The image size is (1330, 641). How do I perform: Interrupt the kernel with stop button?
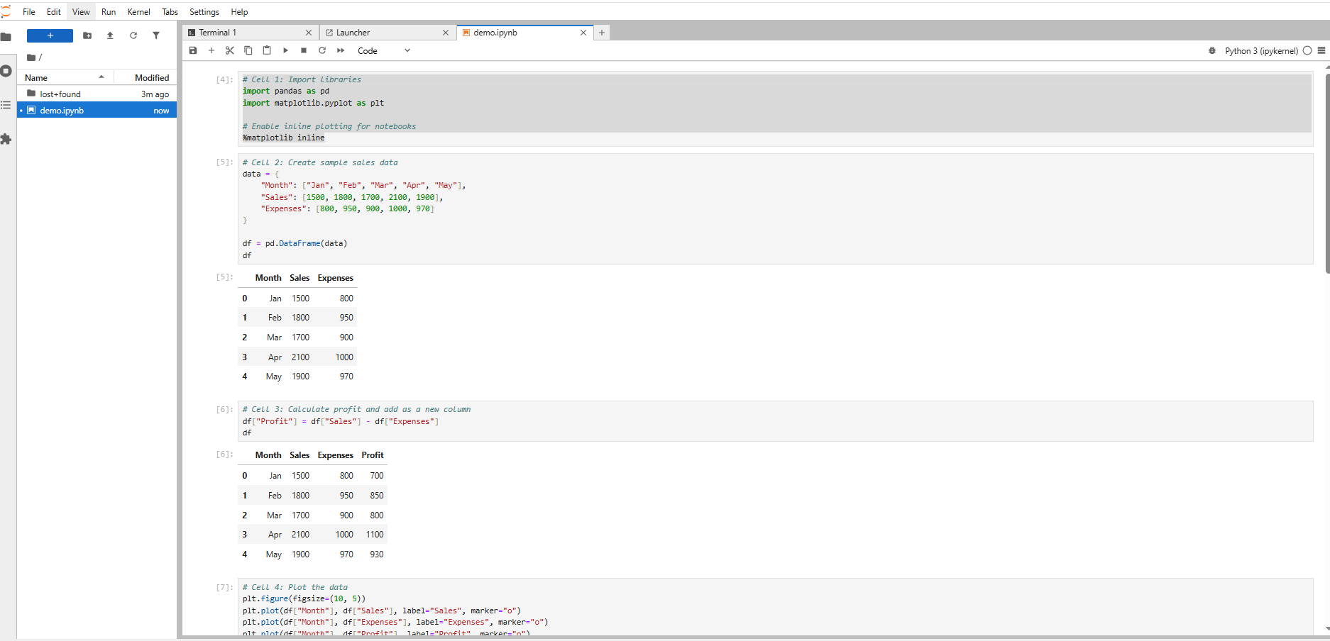click(x=304, y=50)
